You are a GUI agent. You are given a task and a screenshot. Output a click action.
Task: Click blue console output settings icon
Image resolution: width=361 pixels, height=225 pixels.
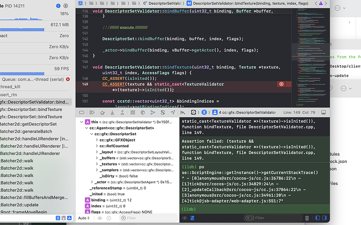[x=193, y=218]
